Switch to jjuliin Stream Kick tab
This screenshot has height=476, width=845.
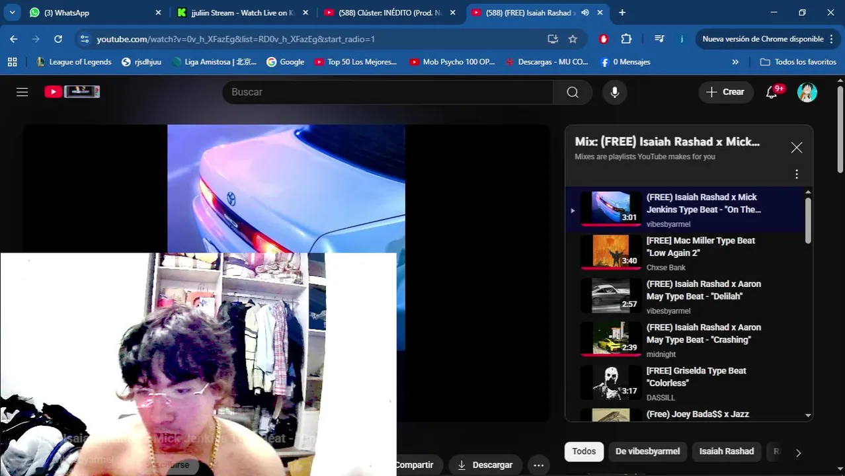(x=241, y=13)
